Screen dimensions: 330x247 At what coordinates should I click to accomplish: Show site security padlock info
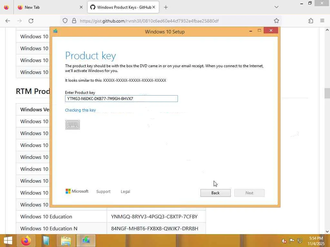74,21
